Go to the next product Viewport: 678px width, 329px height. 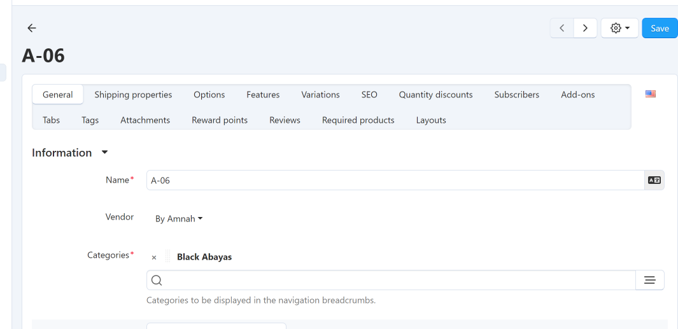click(x=585, y=28)
